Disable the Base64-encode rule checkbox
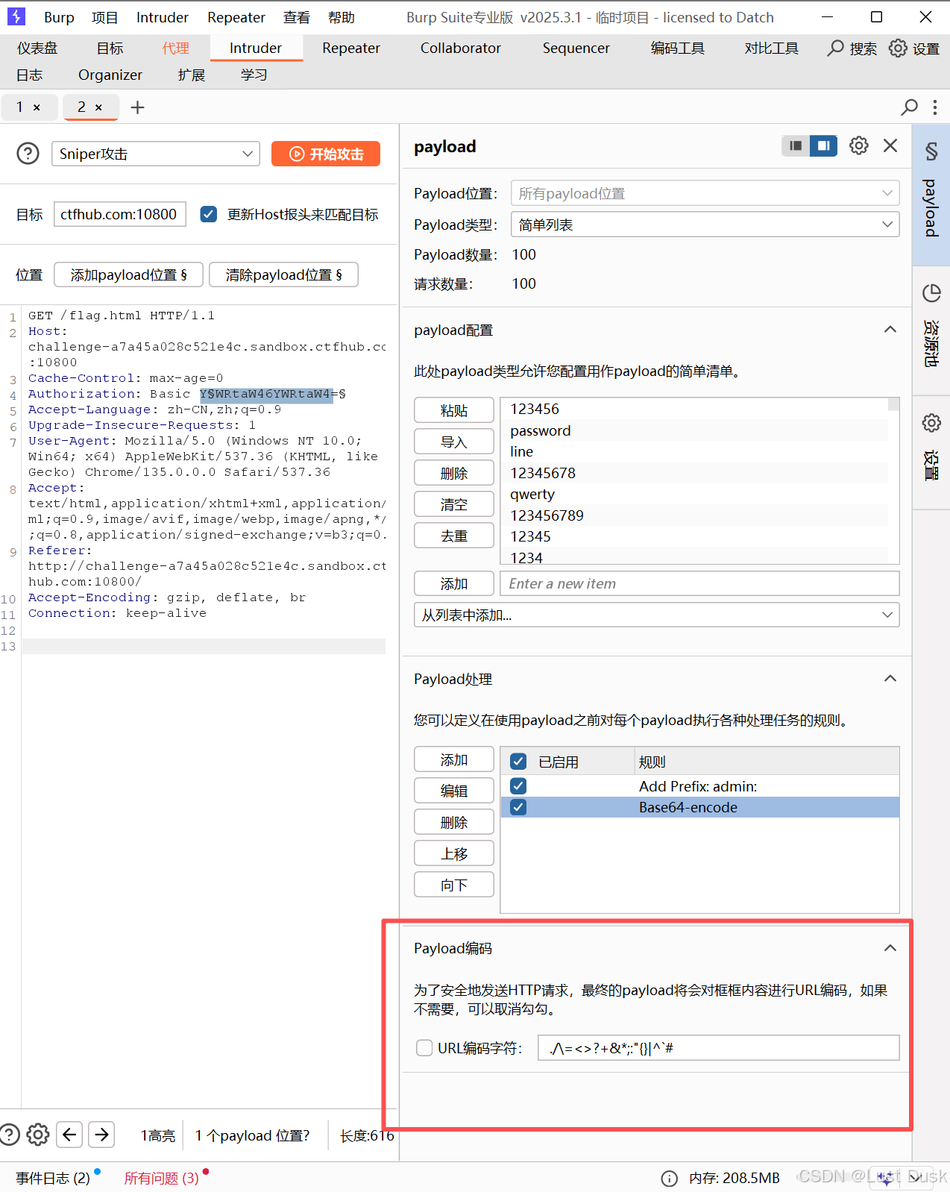This screenshot has height=1192, width=950. [518, 807]
